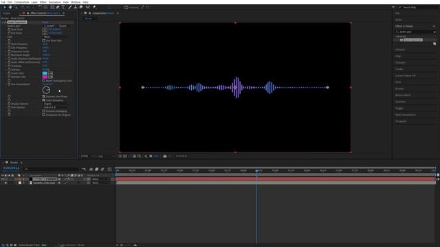
Task: Open the Side Options dropdown
Action: point(56,107)
